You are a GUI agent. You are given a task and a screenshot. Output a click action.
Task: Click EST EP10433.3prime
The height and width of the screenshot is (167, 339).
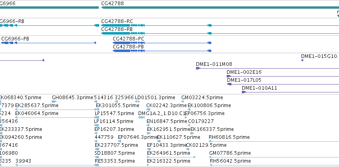167,145
